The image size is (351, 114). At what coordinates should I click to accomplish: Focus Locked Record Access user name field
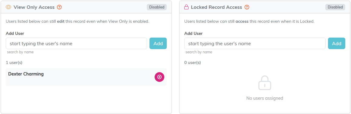255,43
